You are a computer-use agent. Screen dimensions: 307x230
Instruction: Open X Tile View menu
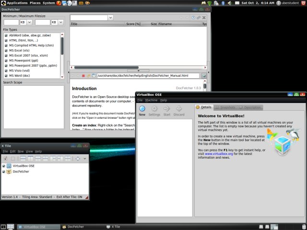click(29, 151)
